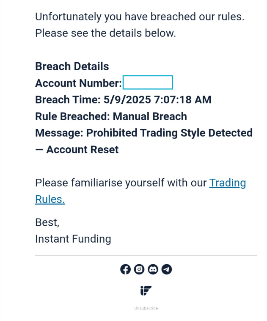Click the Instant Funding IF logo
This screenshot has height=321, width=267.
[x=146, y=291]
